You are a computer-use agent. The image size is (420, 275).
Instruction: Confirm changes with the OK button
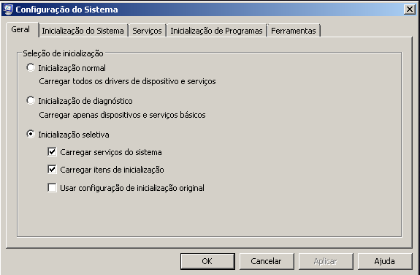207,261
